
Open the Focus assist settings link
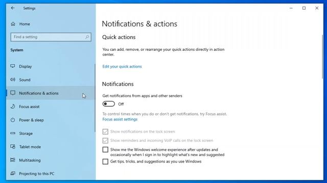(x=120, y=119)
